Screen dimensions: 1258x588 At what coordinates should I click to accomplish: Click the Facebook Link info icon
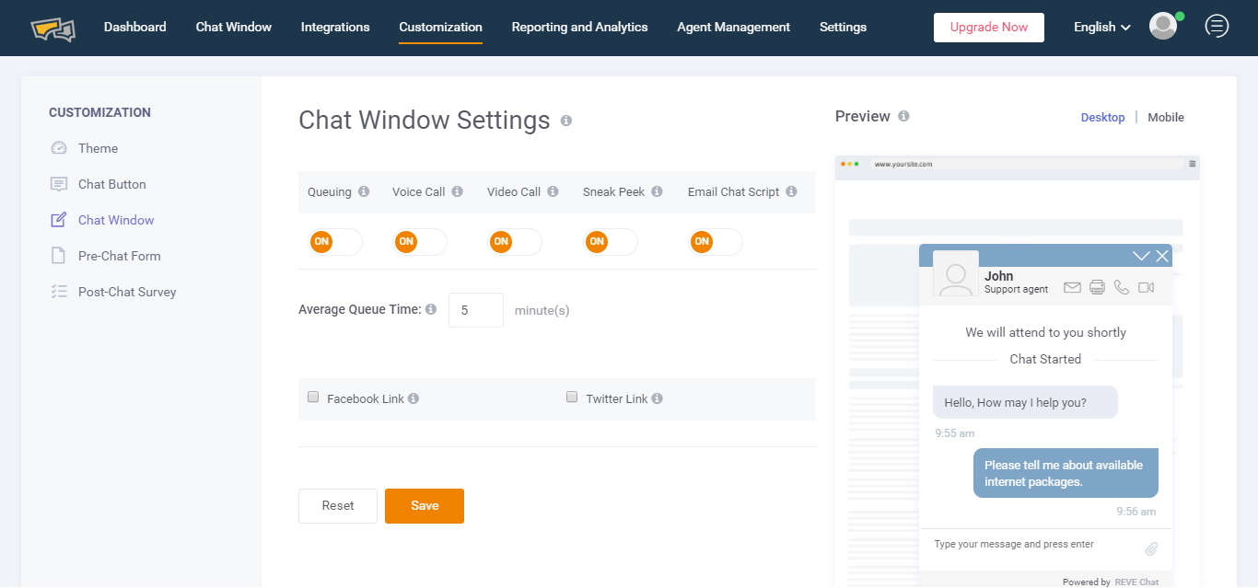pyautogui.click(x=414, y=398)
